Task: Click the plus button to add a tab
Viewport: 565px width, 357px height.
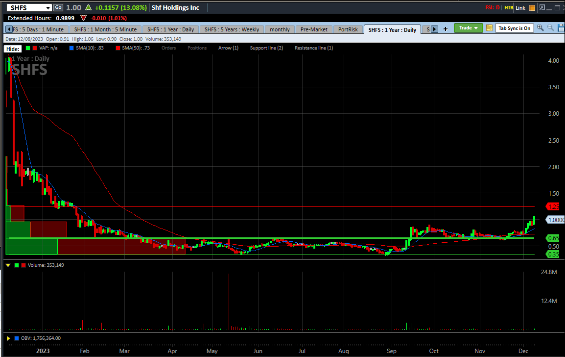Action: [x=446, y=29]
